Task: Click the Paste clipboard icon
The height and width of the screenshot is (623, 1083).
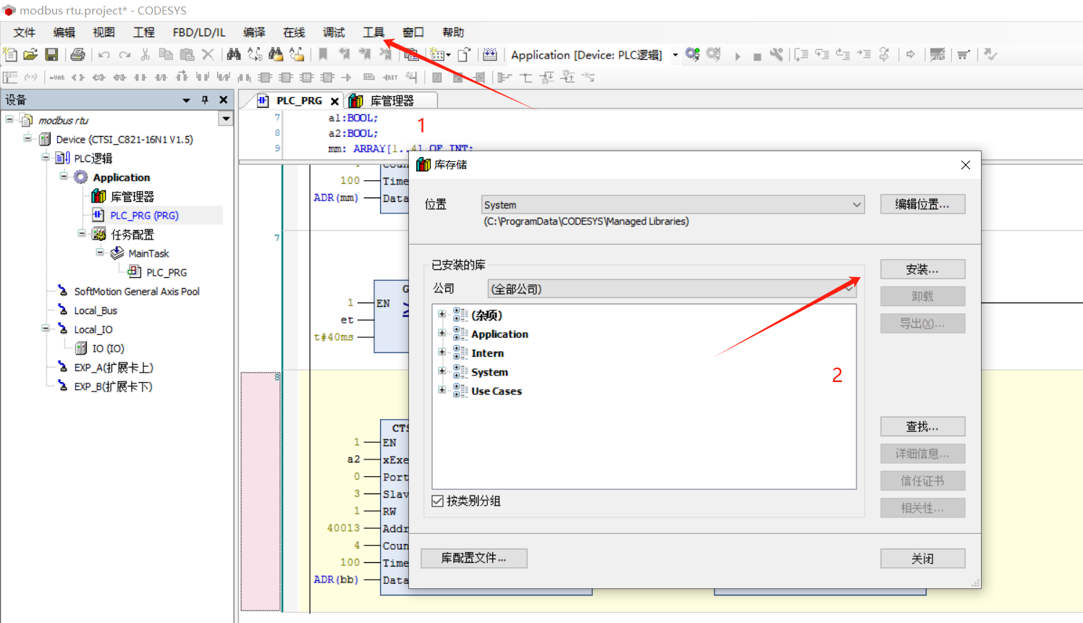Action: (x=187, y=54)
